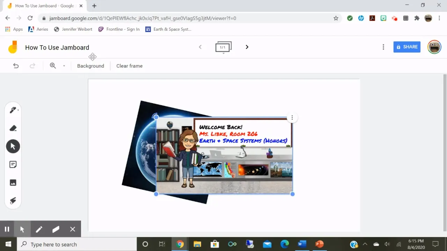The image size is (447, 251).
Task: Click the Jamboard logo
Action: coord(13,47)
